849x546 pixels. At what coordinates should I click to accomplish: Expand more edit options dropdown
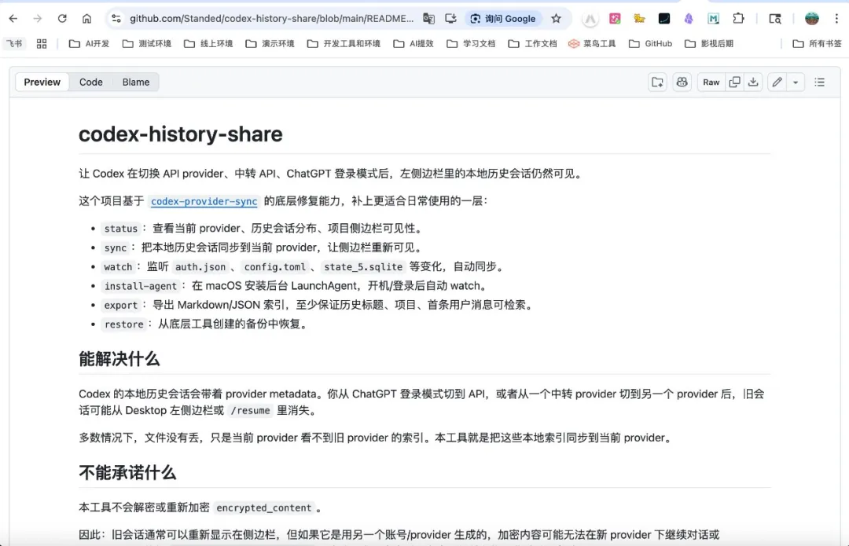tap(796, 82)
